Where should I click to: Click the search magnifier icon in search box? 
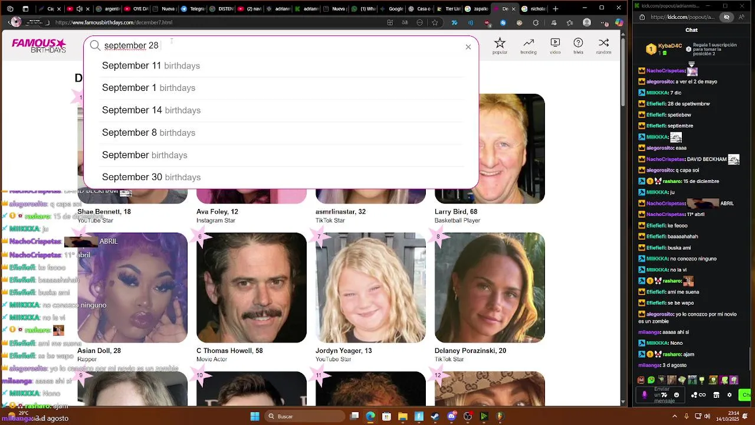[95, 45]
